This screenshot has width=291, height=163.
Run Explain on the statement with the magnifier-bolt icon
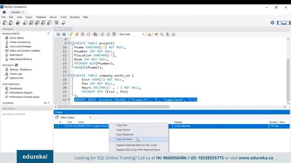point(83,34)
